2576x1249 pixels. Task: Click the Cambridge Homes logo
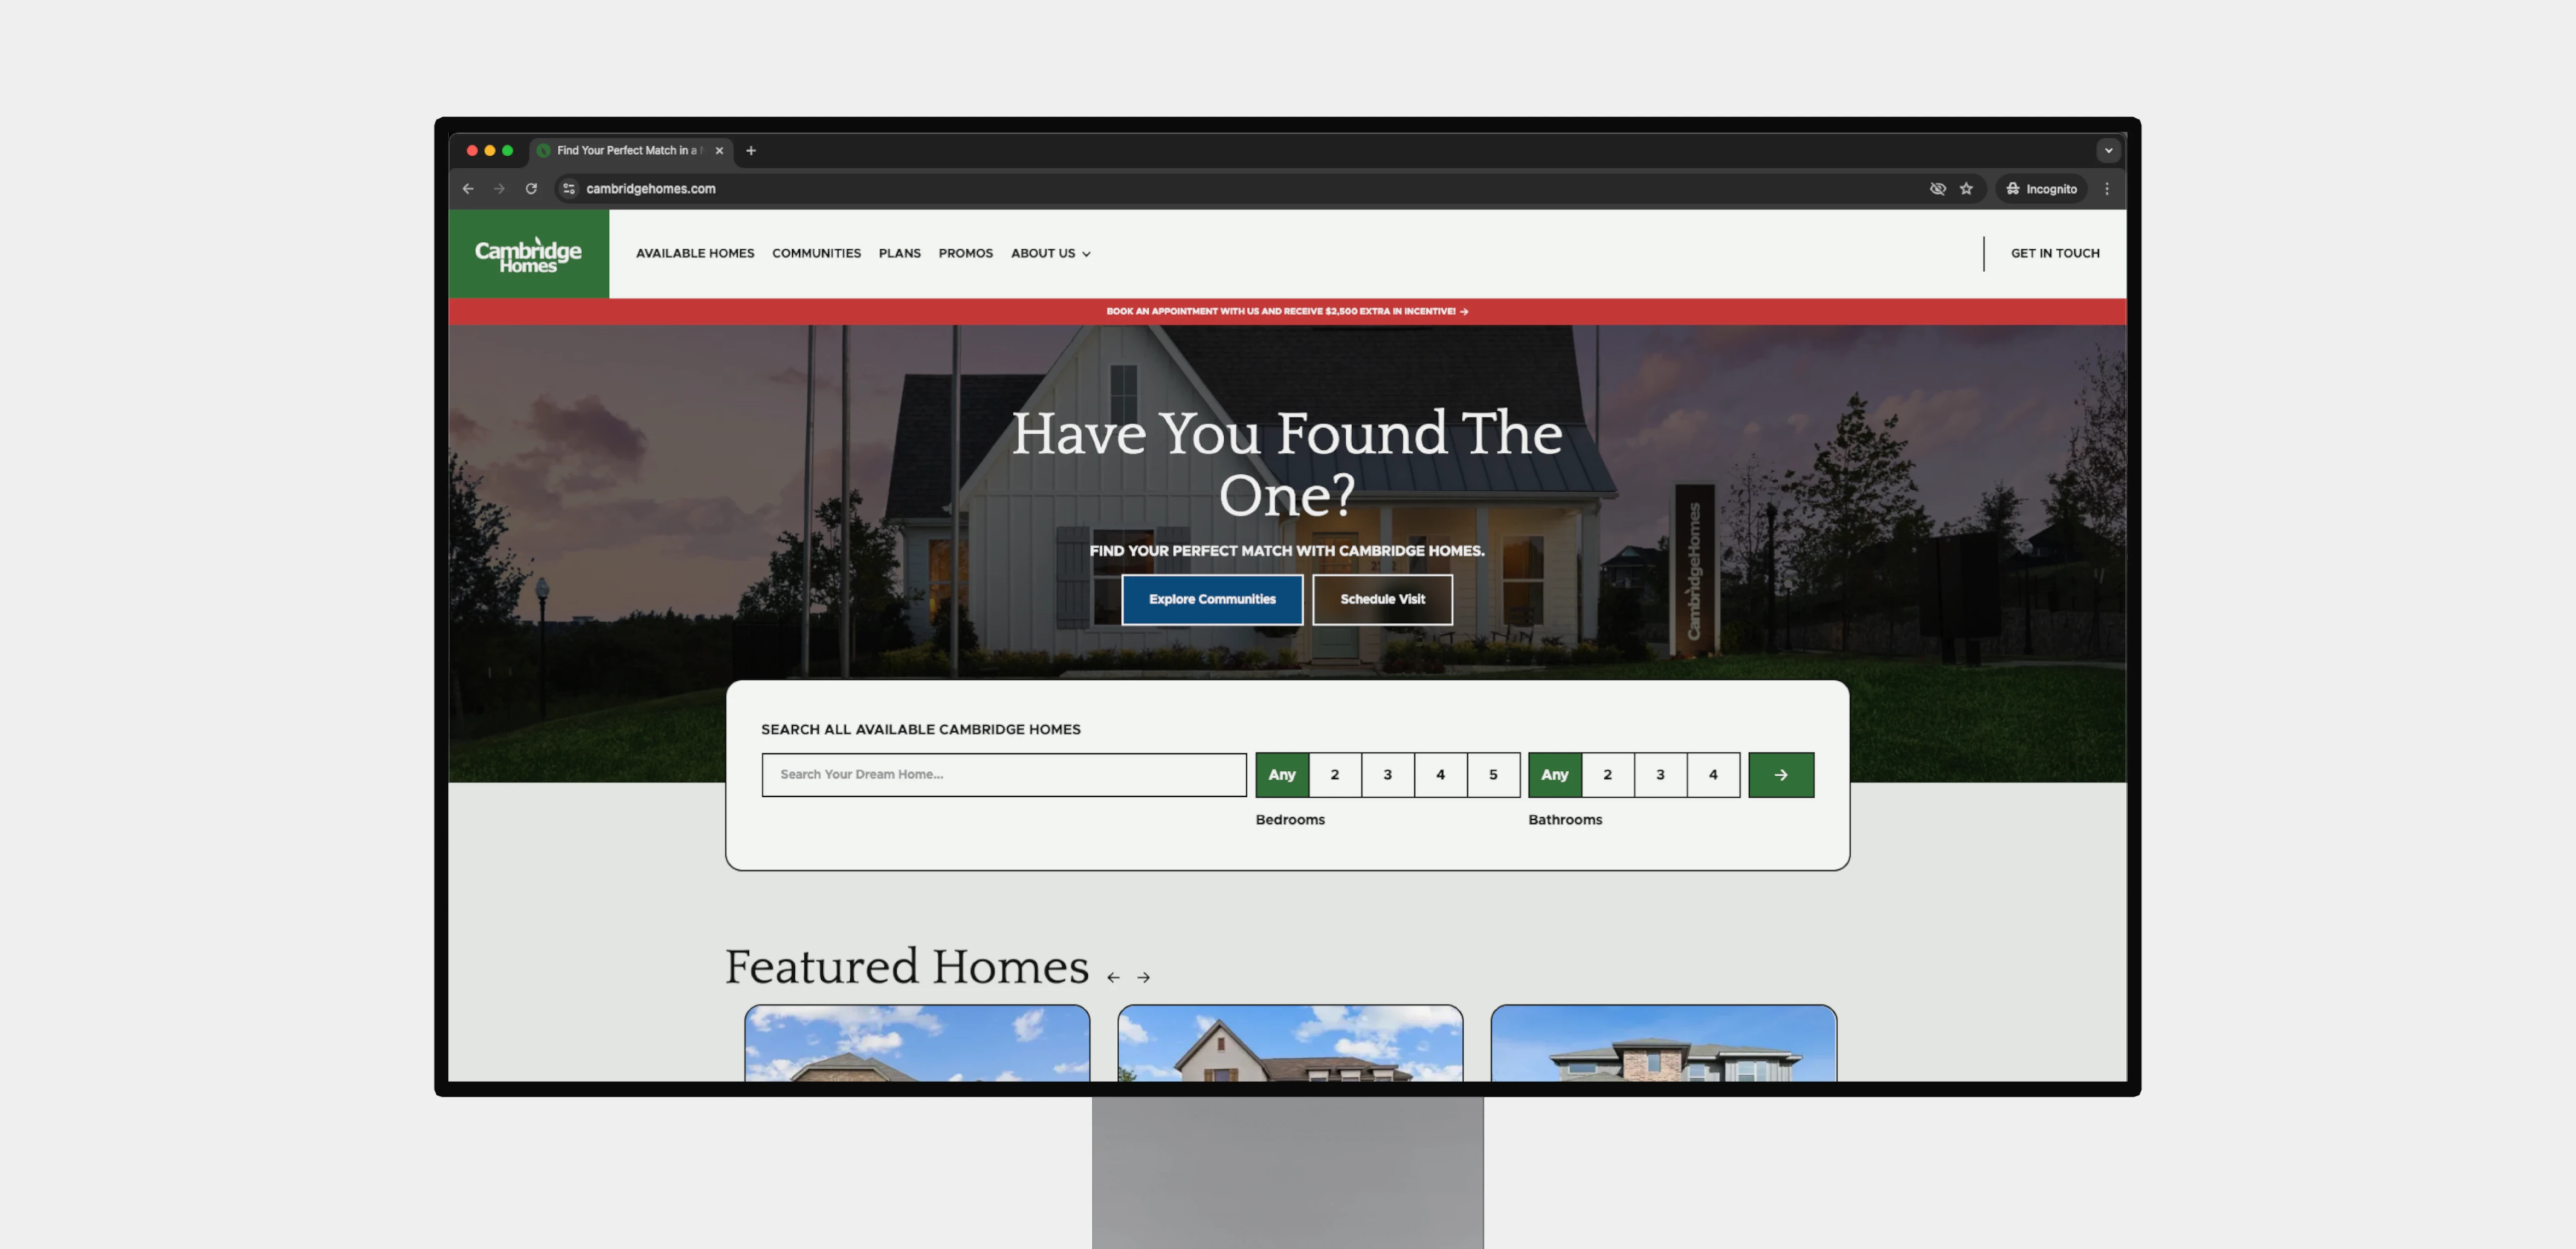pyautogui.click(x=528, y=254)
